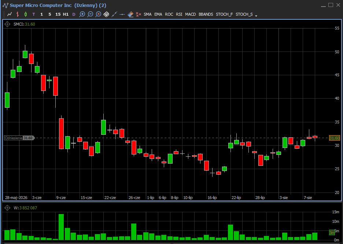
Task: Select the 15-minute interval
Action: click(x=58, y=14)
